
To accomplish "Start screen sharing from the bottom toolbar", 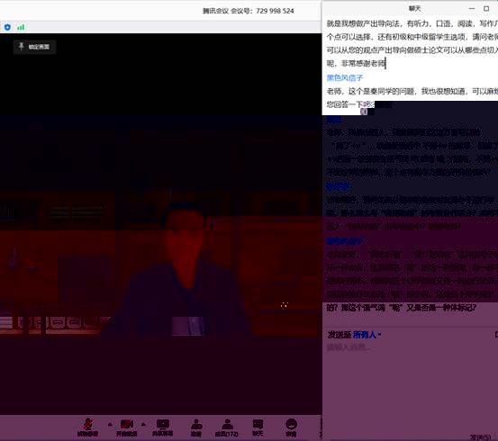I will tap(163, 427).
